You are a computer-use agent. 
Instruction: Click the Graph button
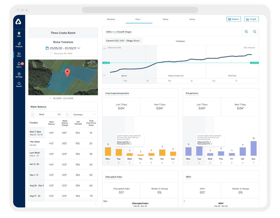pyautogui.click(x=251, y=19)
